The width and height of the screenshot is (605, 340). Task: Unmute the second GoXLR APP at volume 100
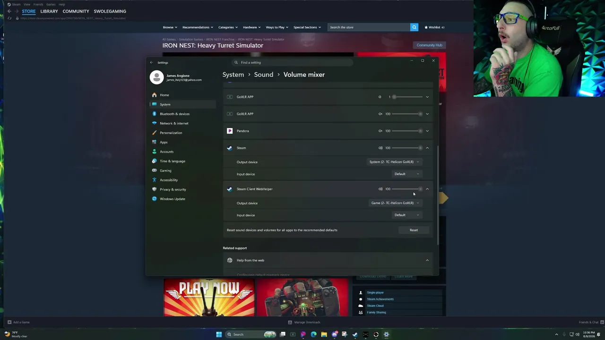[380, 114]
